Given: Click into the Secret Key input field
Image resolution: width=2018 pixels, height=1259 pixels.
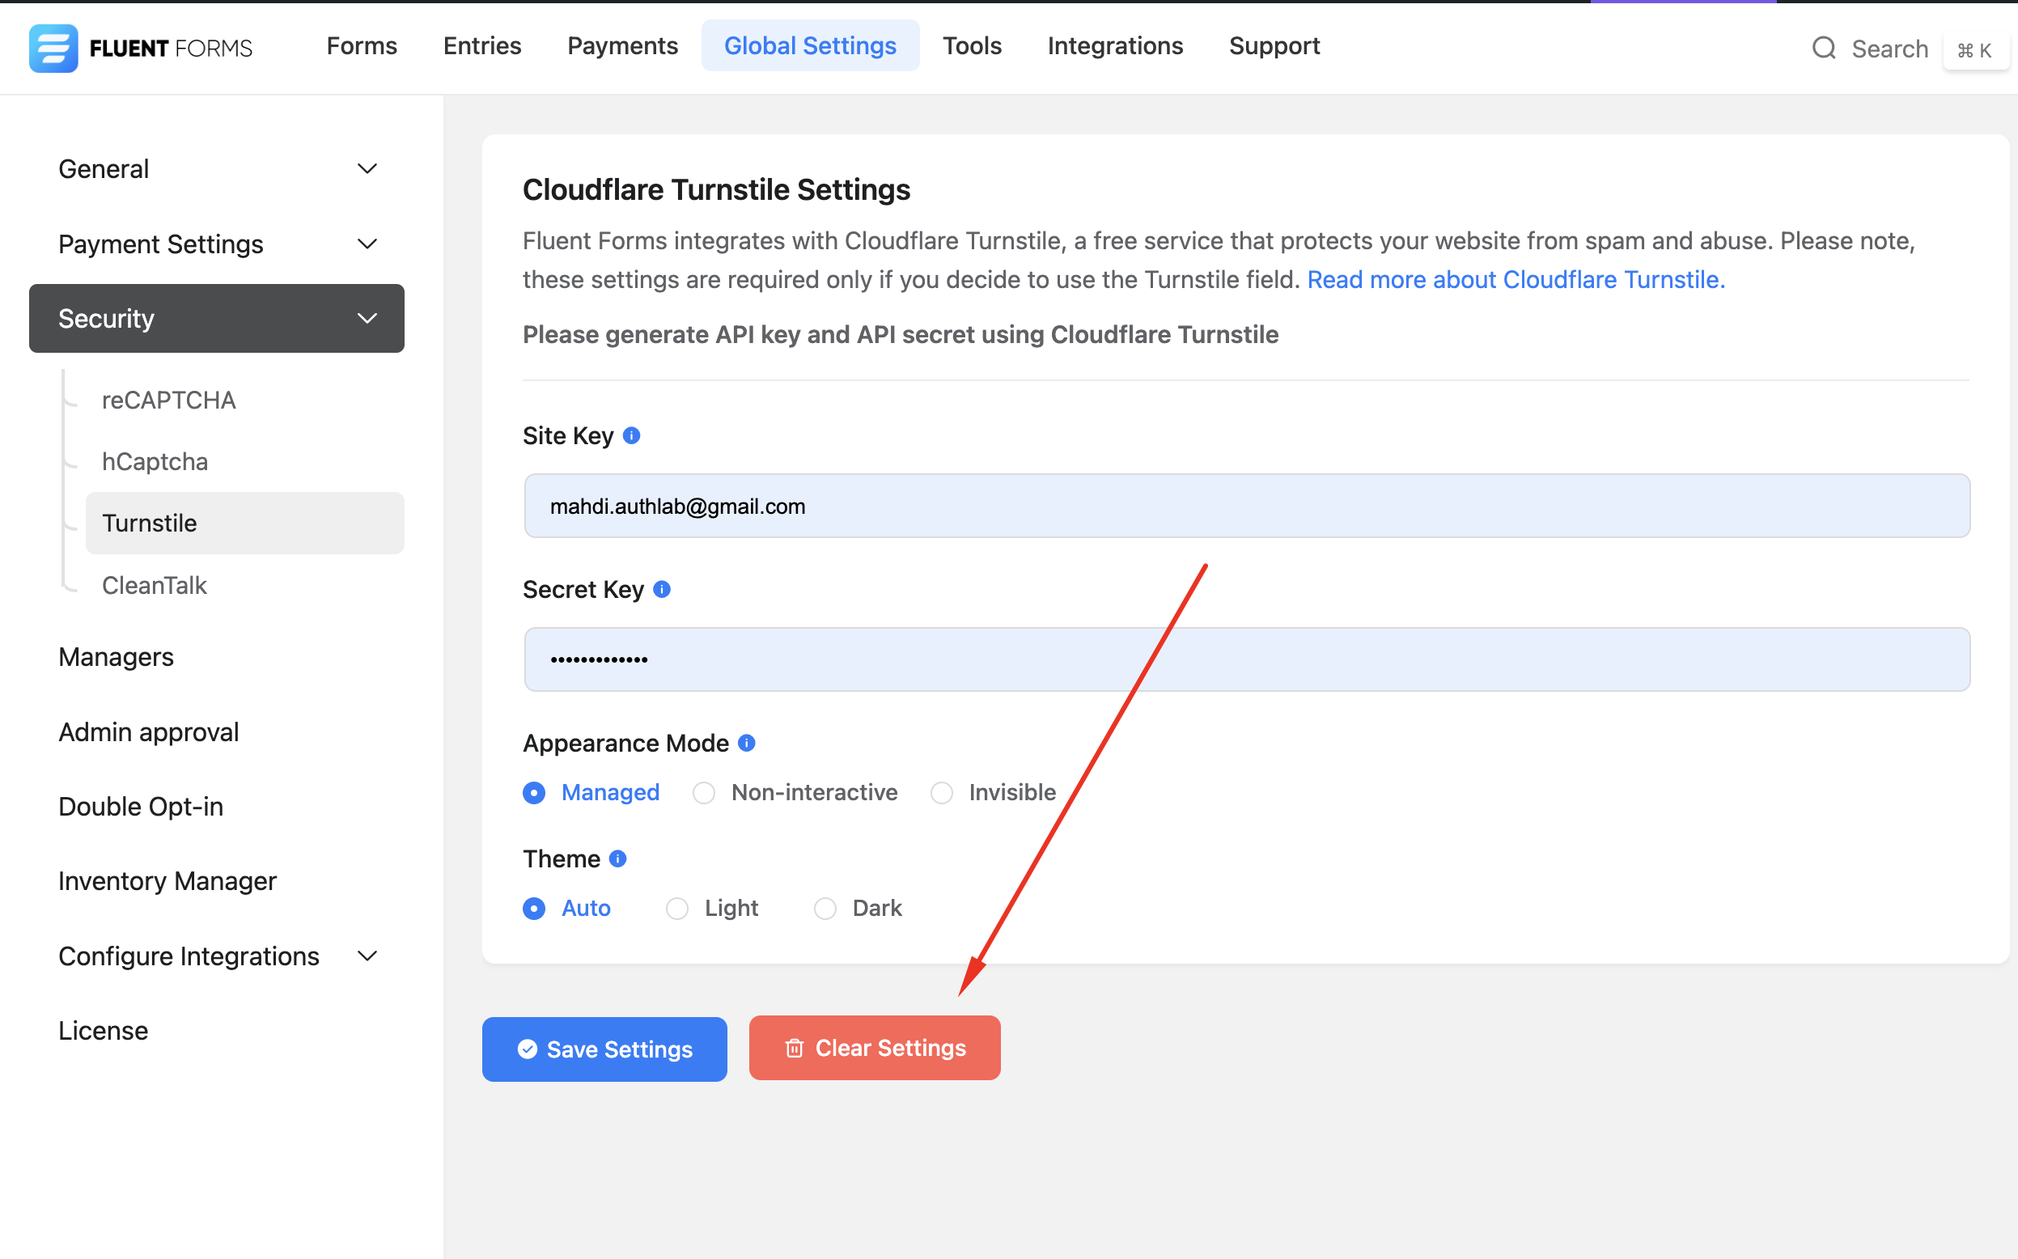Looking at the screenshot, I should [x=1246, y=659].
